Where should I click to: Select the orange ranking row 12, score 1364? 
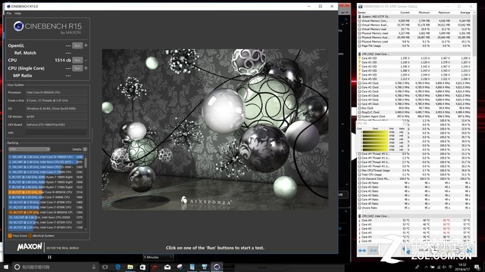point(45,212)
